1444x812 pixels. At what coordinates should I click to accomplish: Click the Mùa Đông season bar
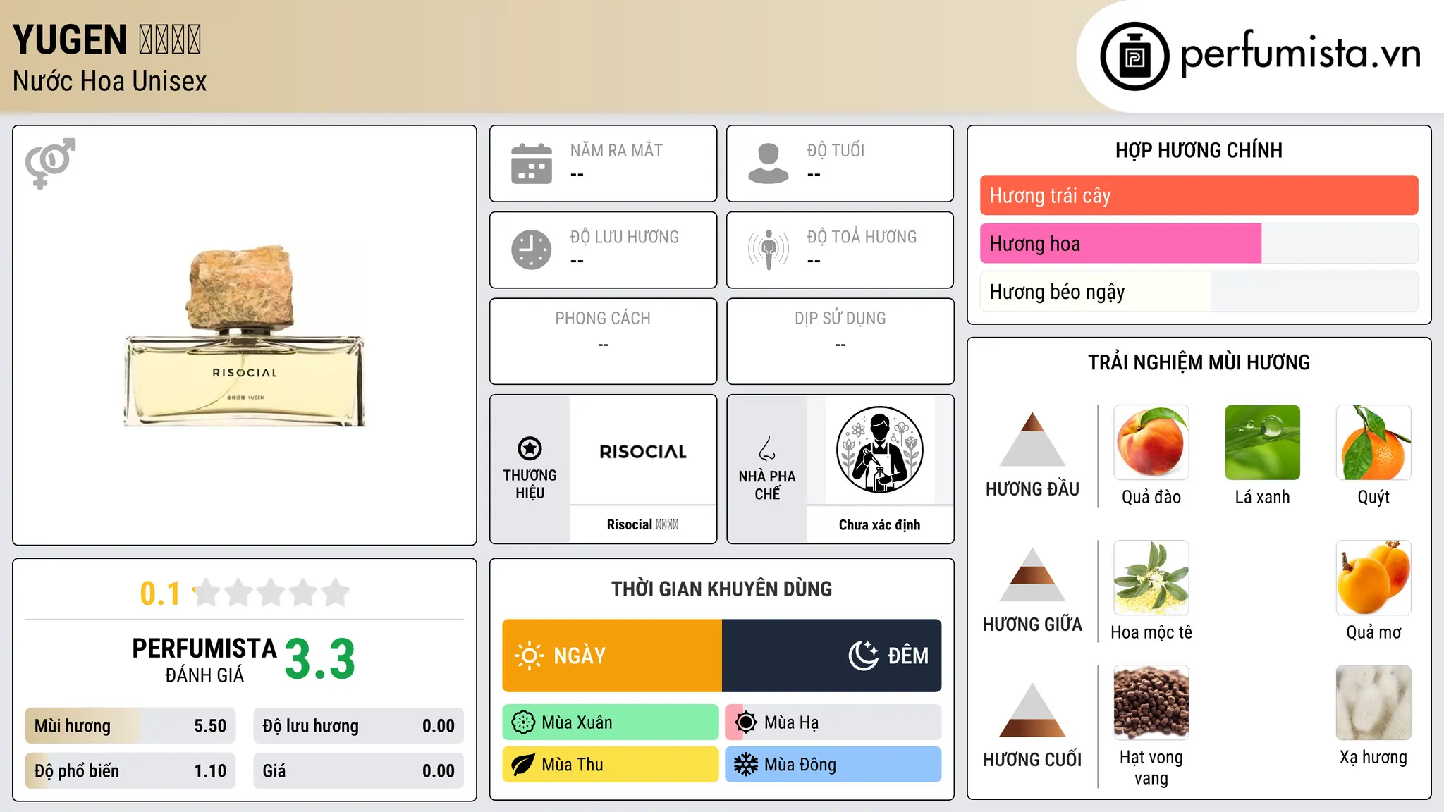(x=833, y=765)
